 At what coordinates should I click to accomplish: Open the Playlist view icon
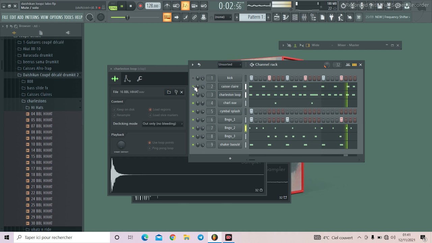pos(276,17)
